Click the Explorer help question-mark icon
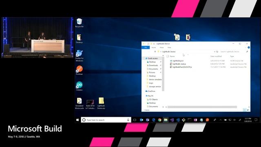 pyautogui.click(x=249, y=47)
